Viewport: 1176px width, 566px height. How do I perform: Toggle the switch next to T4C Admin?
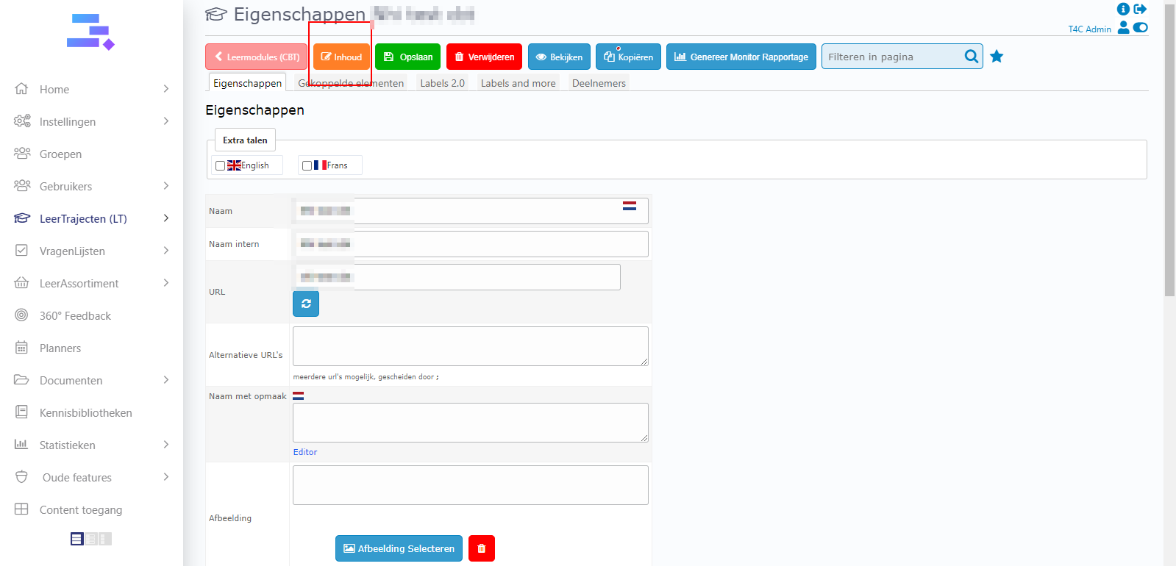pyautogui.click(x=1140, y=28)
